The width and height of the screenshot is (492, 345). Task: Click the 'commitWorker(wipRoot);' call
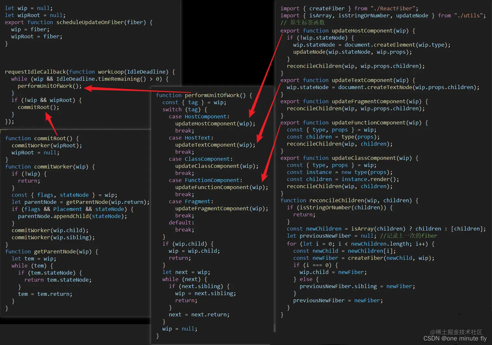click(47, 145)
